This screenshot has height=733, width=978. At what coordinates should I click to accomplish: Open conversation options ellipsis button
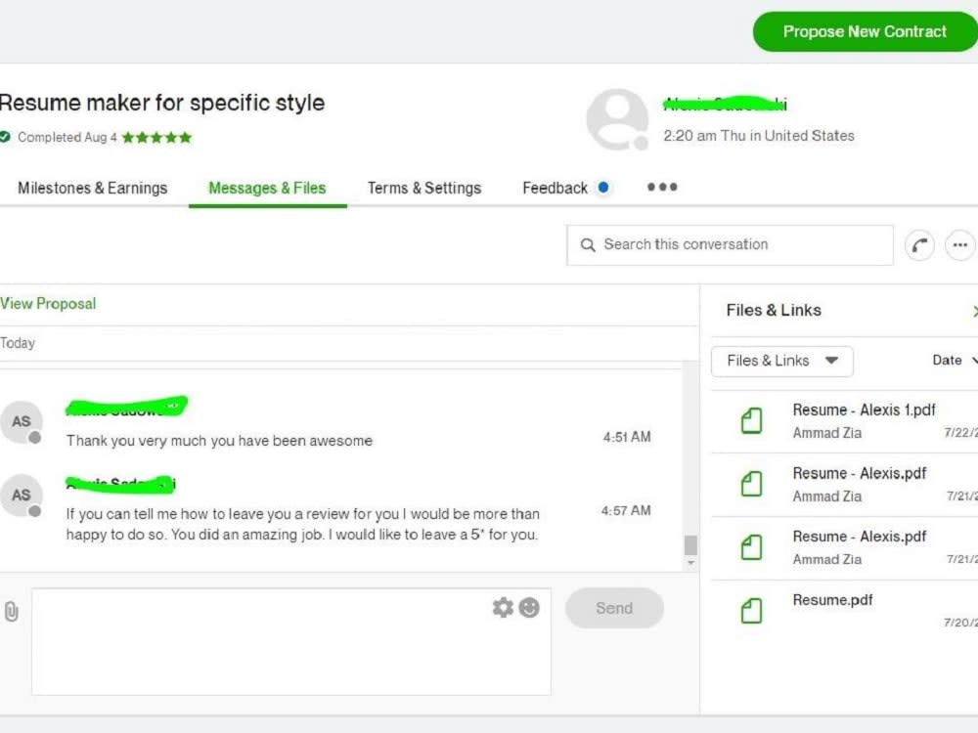tap(960, 245)
